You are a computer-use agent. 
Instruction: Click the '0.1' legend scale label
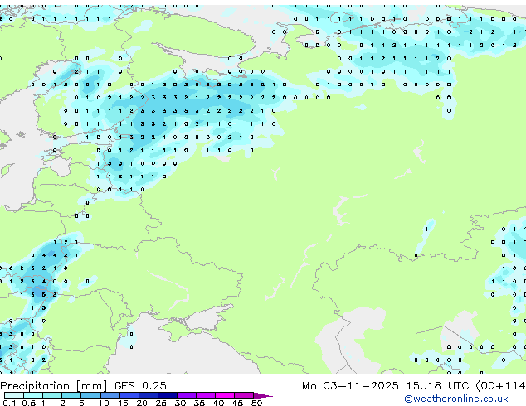coord(9,403)
